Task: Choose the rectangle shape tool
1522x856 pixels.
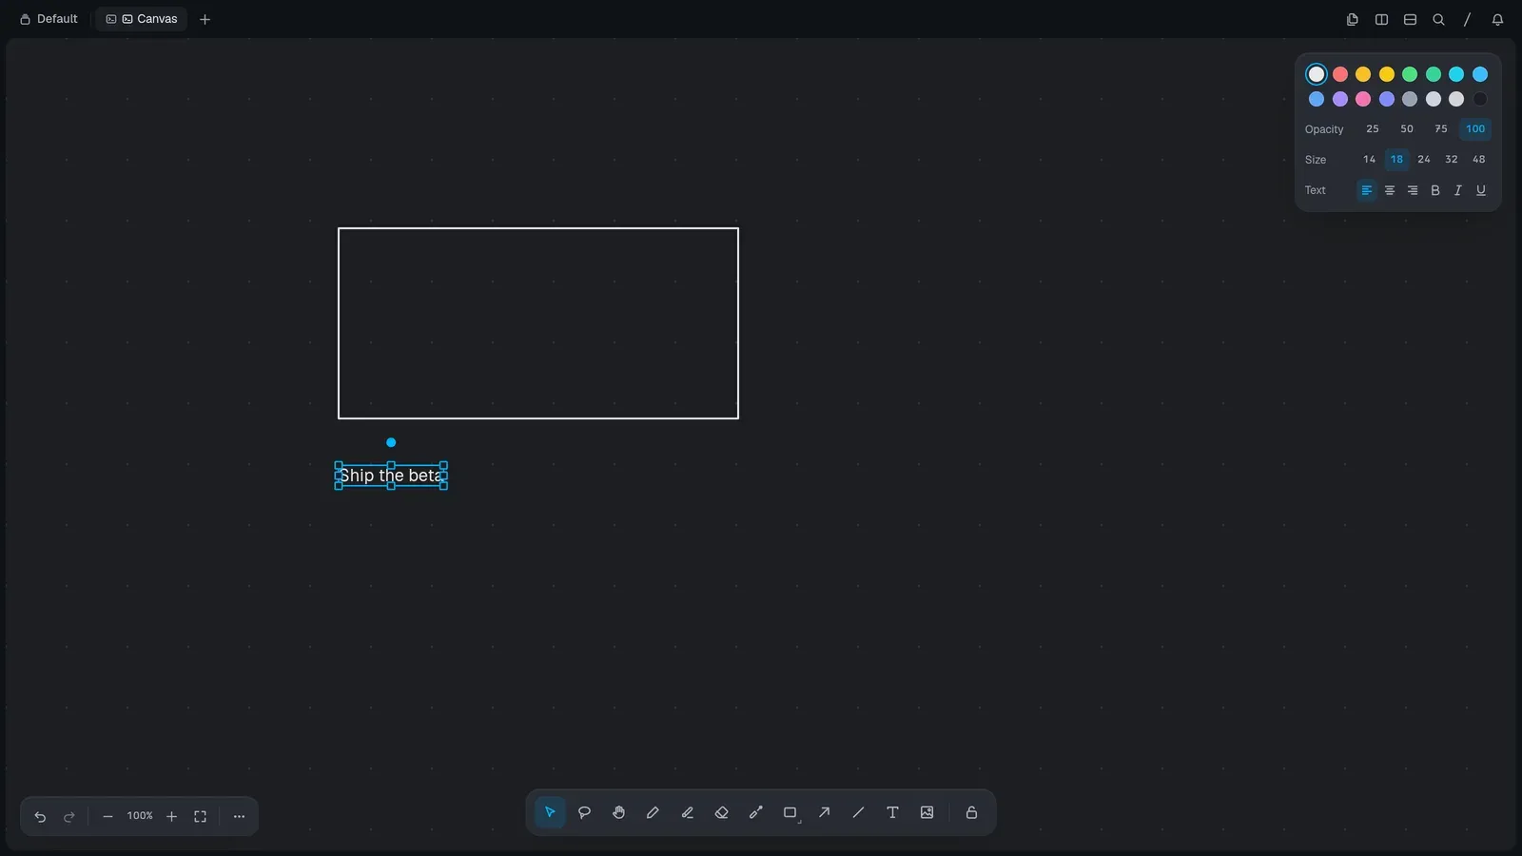Action: point(790,812)
